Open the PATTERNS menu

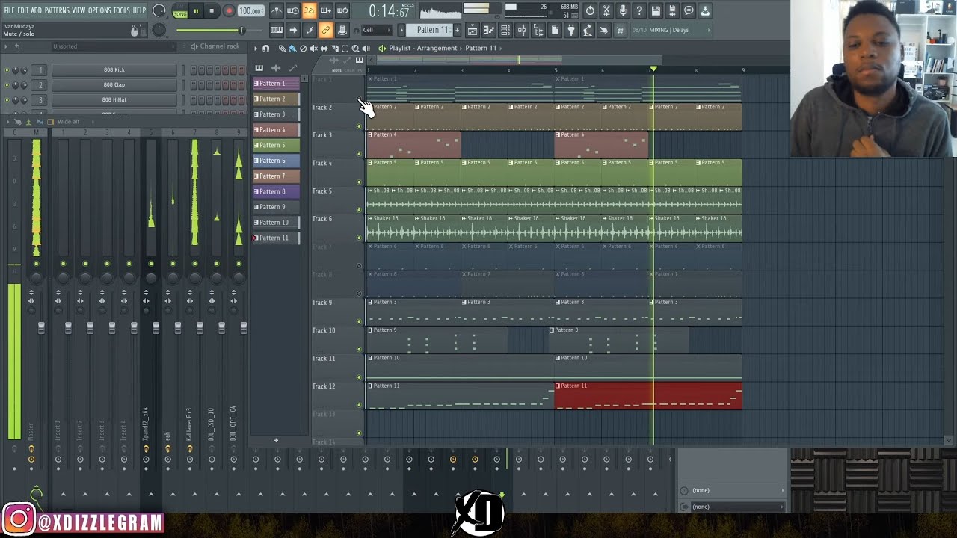point(56,10)
